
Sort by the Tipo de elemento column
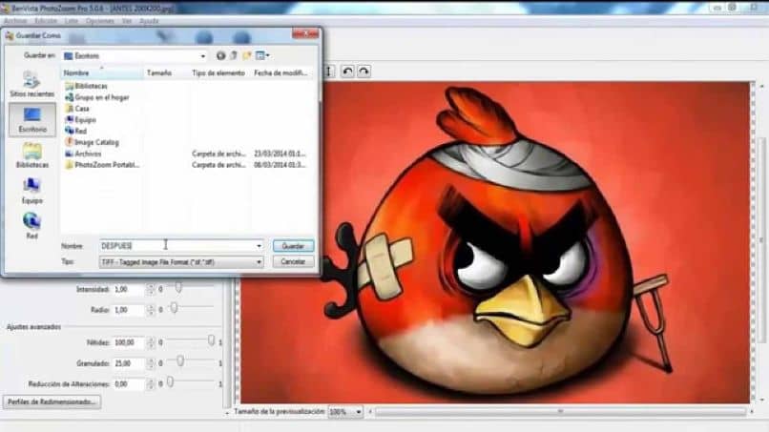click(x=218, y=73)
